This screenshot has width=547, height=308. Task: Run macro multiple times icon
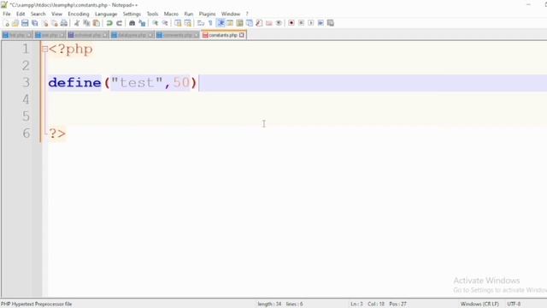(x=321, y=23)
